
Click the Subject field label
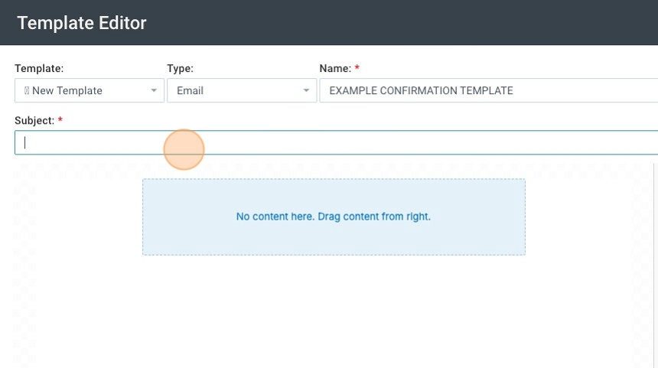tap(34, 121)
